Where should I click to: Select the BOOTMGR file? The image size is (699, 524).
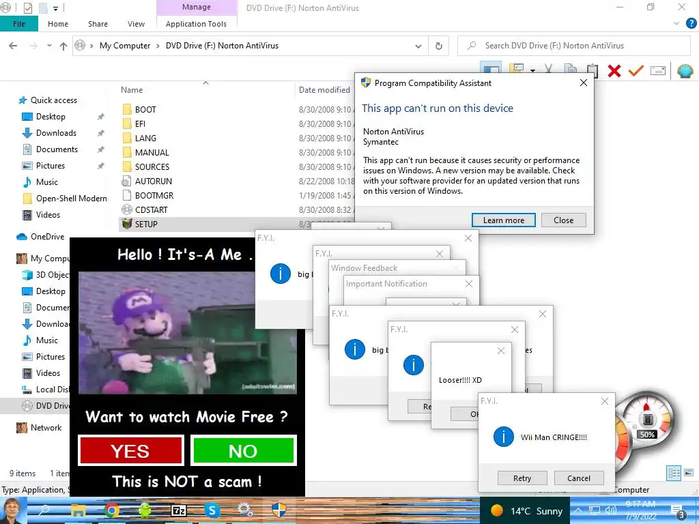click(154, 196)
